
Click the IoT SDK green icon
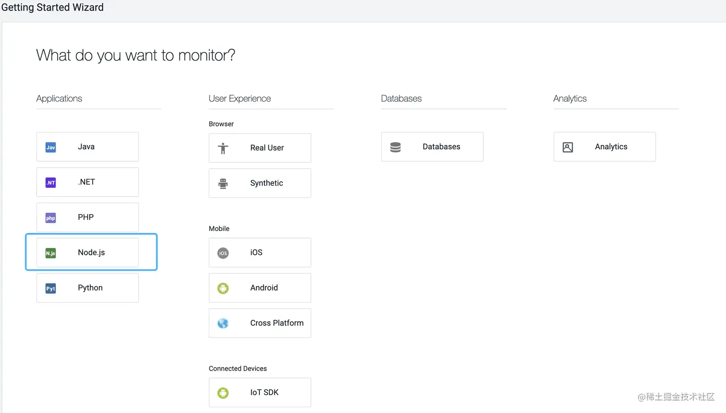223,393
